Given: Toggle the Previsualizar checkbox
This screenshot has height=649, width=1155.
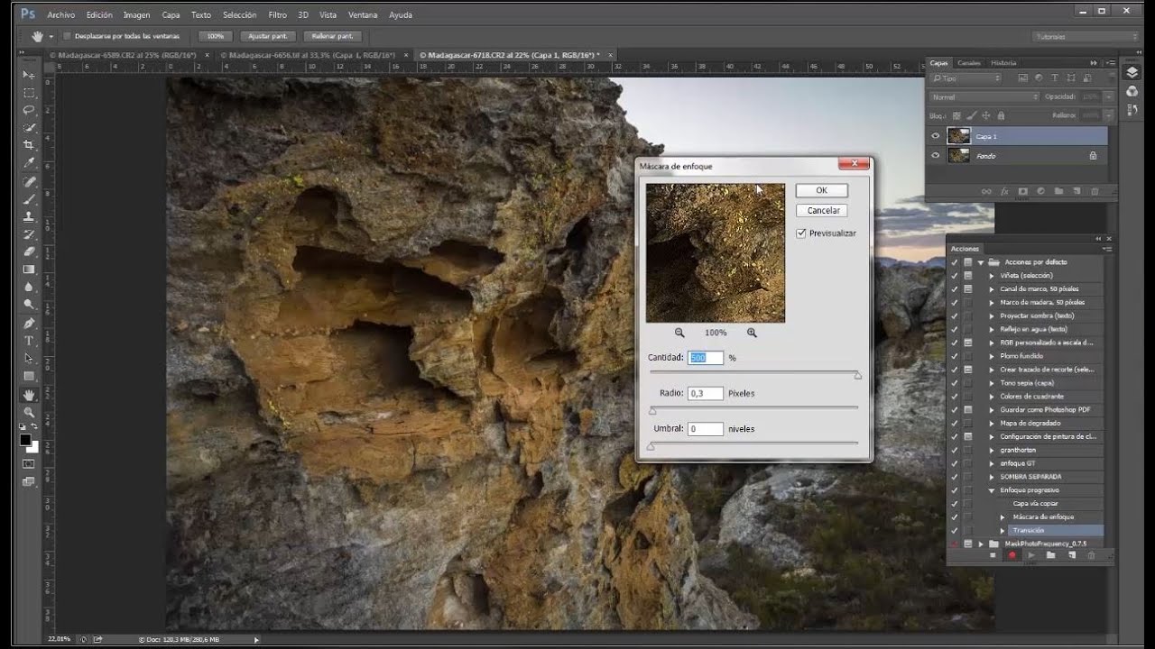Looking at the screenshot, I should pos(801,233).
